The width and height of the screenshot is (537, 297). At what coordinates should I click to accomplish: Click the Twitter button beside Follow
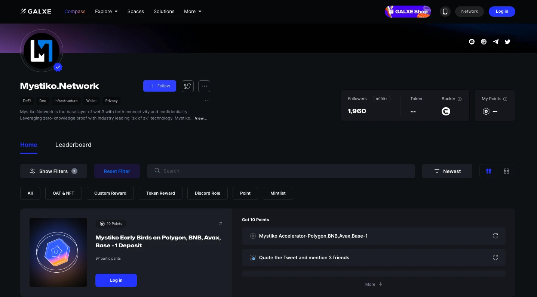187,86
